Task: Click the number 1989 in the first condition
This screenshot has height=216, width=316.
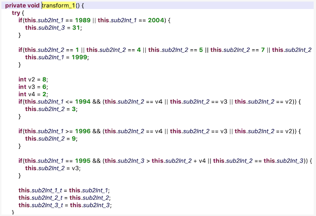Action: (83, 20)
